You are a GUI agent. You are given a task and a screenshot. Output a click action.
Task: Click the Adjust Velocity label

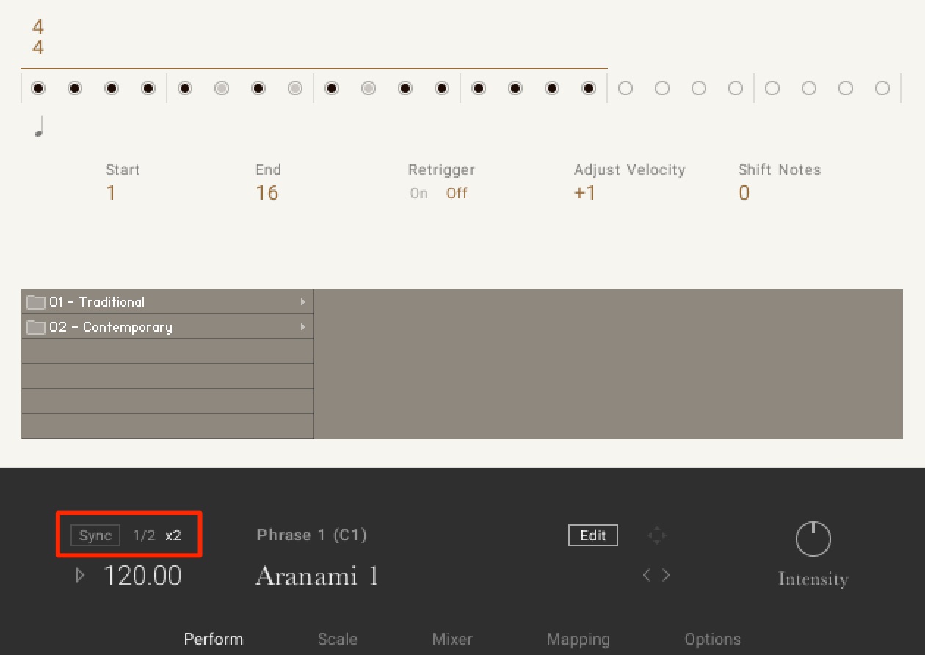click(x=630, y=170)
